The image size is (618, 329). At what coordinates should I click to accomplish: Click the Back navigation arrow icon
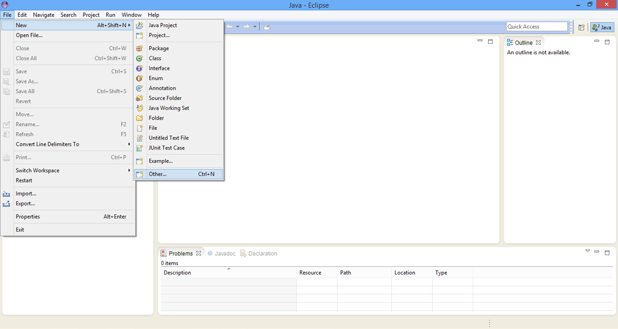click(x=230, y=27)
